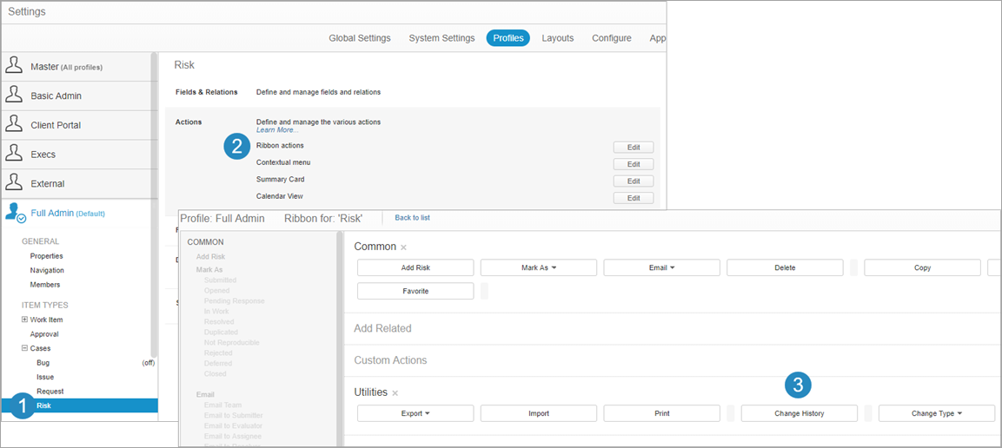Select Deferred in the action list

[218, 363]
